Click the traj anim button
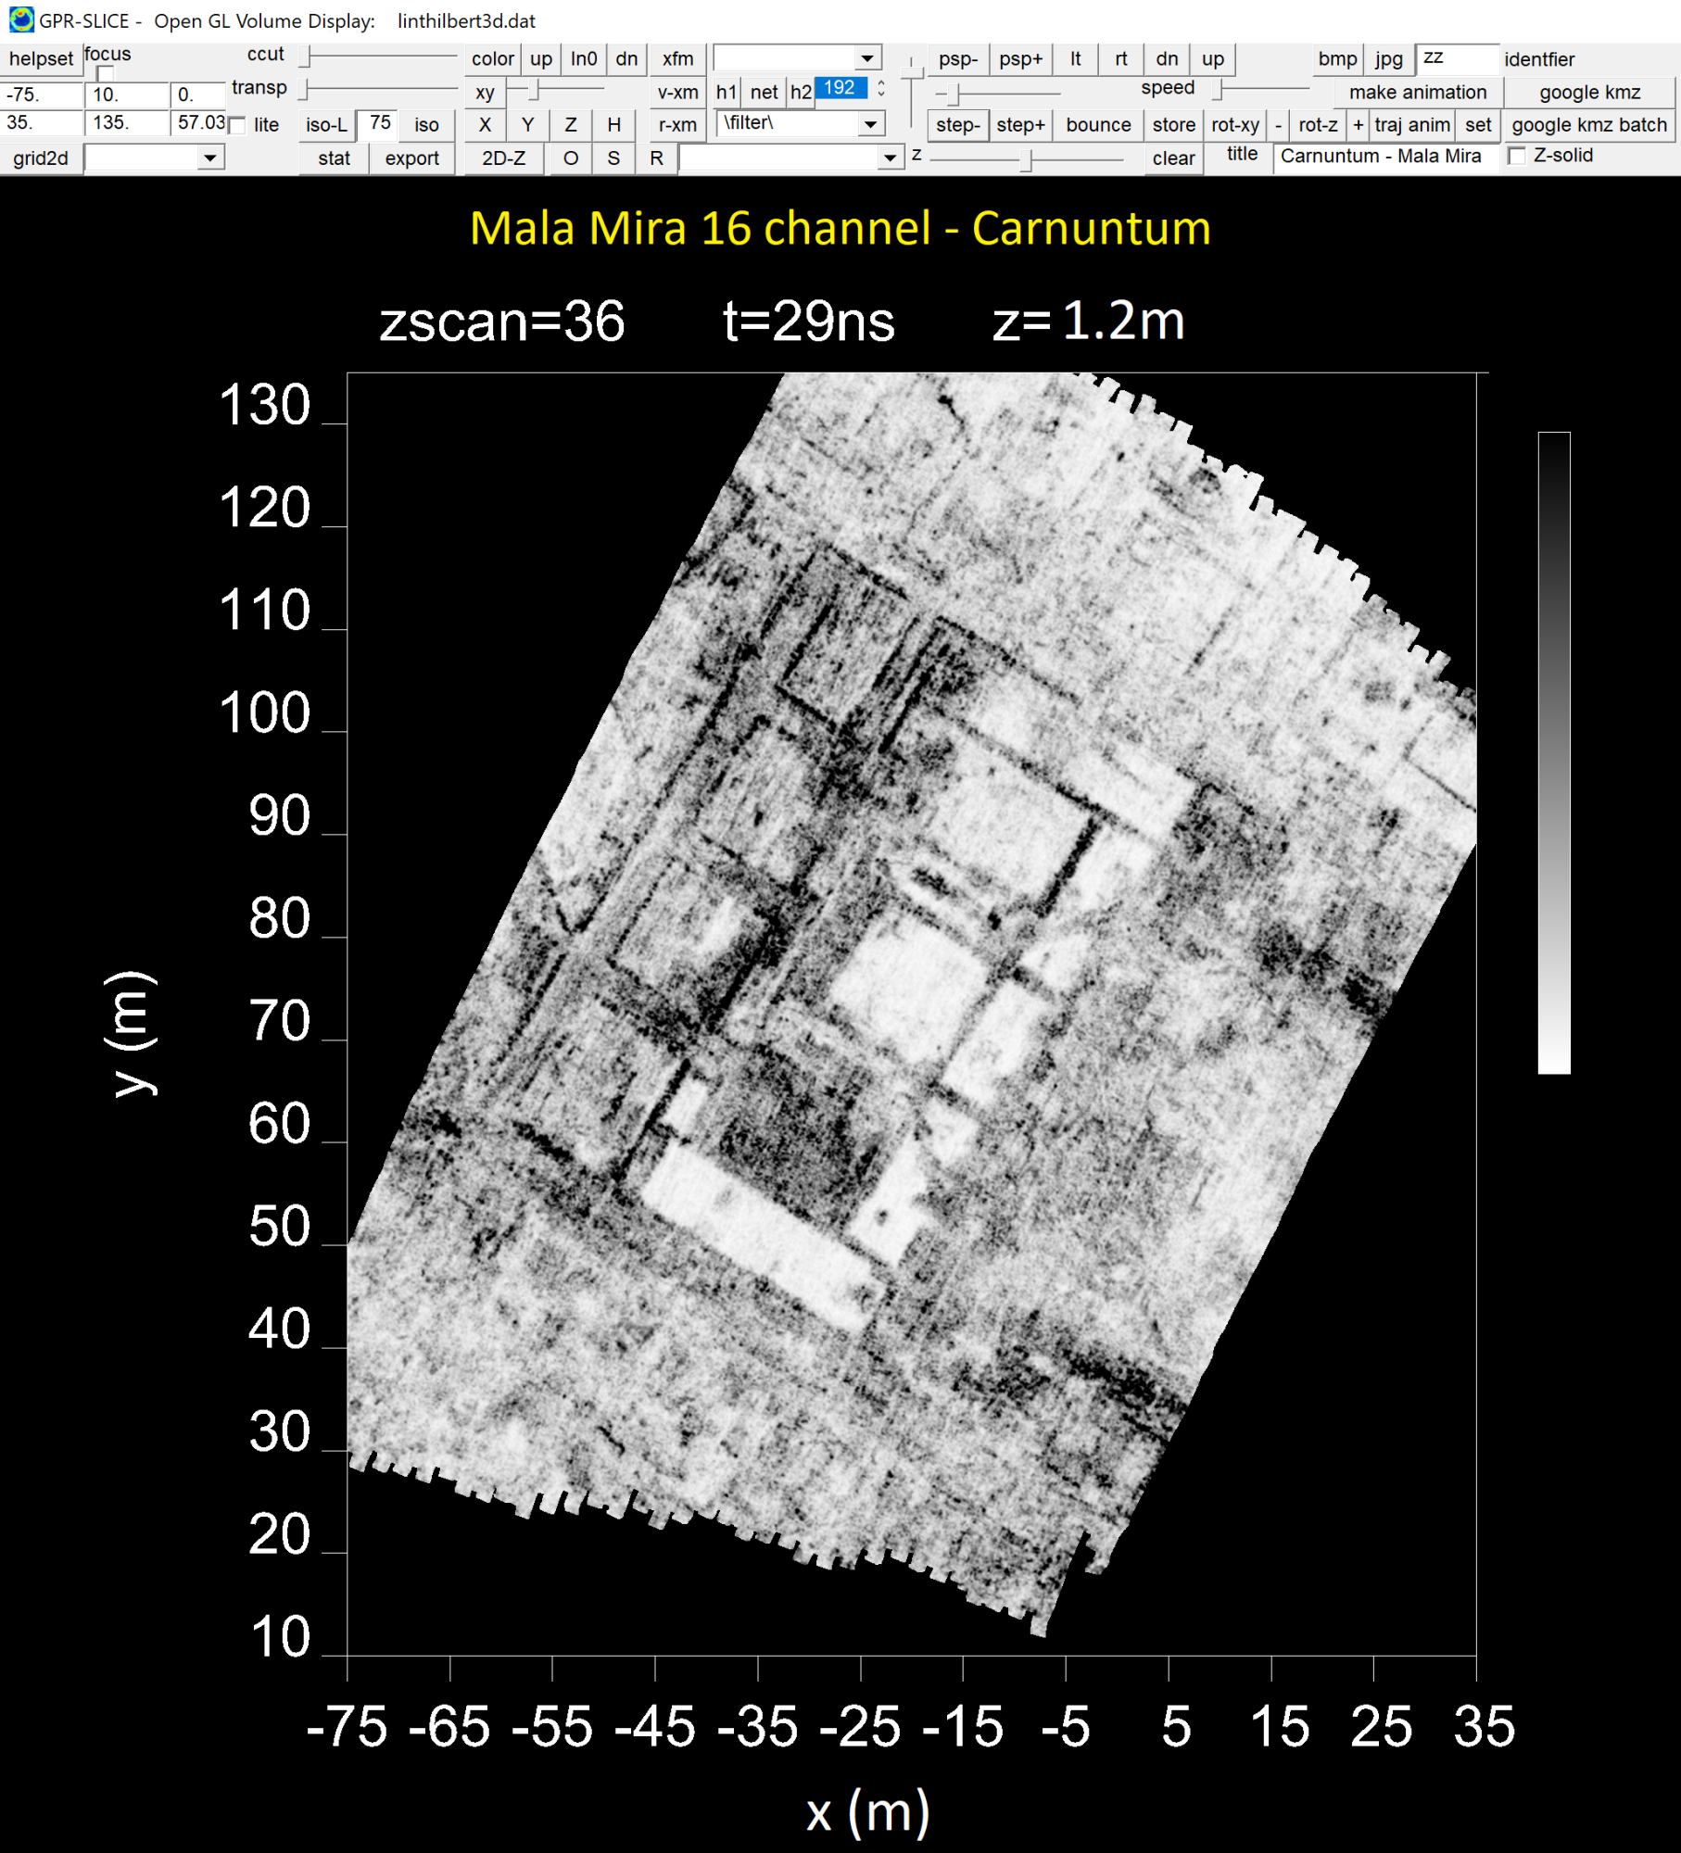This screenshot has width=1681, height=1853. pos(1412,125)
